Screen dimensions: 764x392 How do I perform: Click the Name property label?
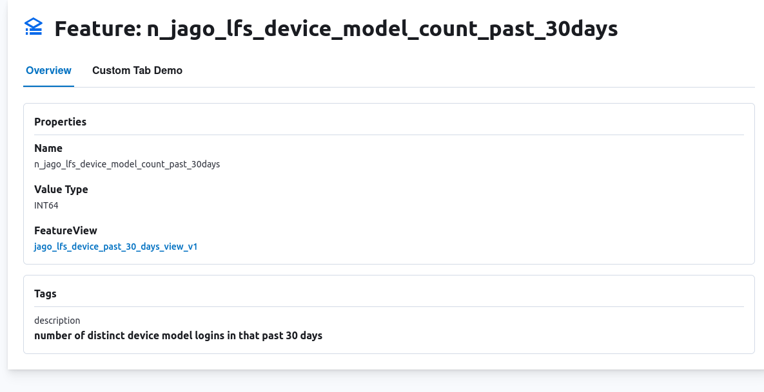48,148
